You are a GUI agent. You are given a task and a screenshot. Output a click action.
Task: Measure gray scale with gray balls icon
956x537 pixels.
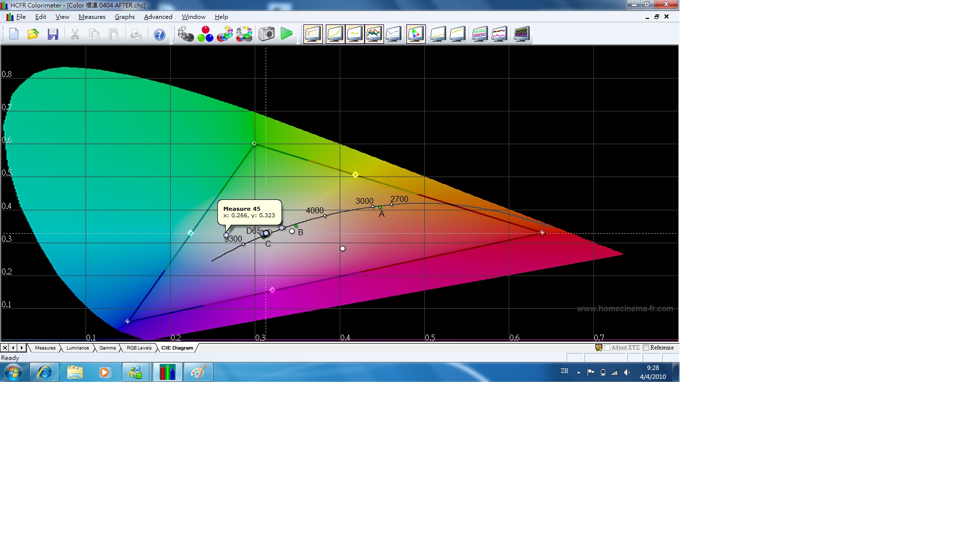(186, 34)
